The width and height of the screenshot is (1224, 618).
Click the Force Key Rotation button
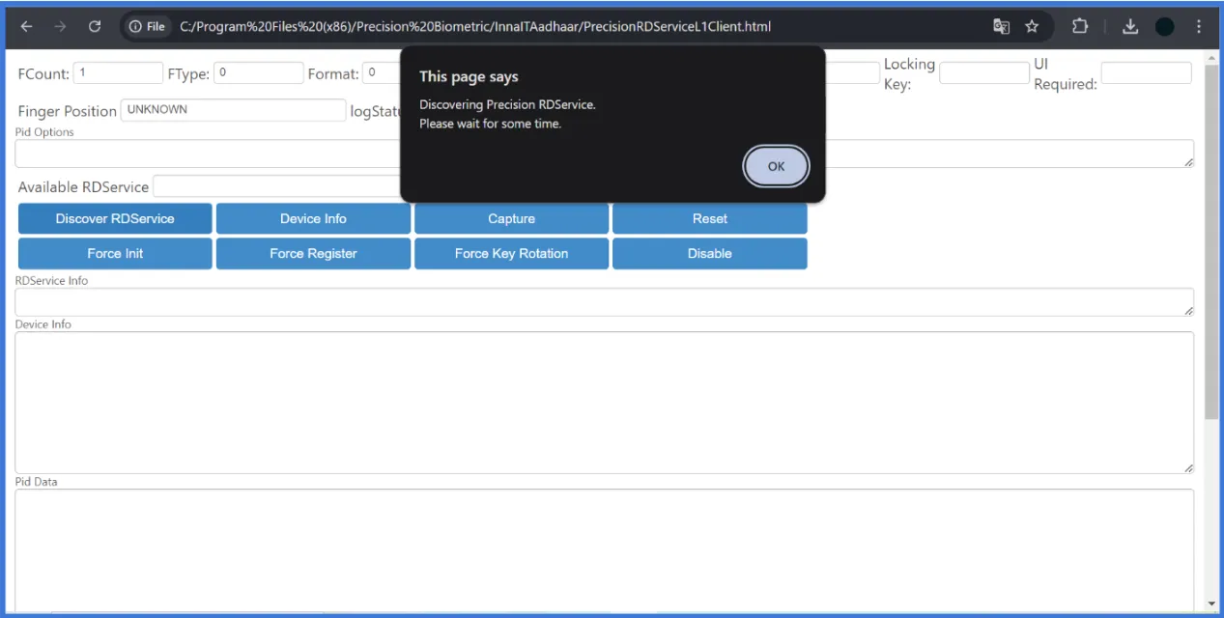(512, 253)
